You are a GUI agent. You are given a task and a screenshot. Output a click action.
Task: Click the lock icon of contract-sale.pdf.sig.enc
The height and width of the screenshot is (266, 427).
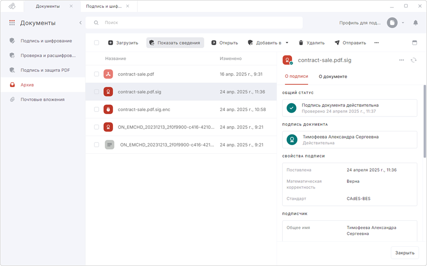tap(108, 109)
